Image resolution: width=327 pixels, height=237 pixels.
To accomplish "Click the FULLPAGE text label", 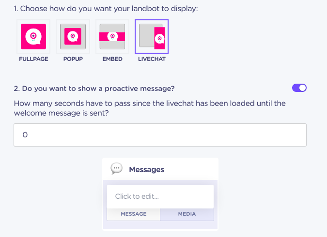I will click(x=33, y=59).
